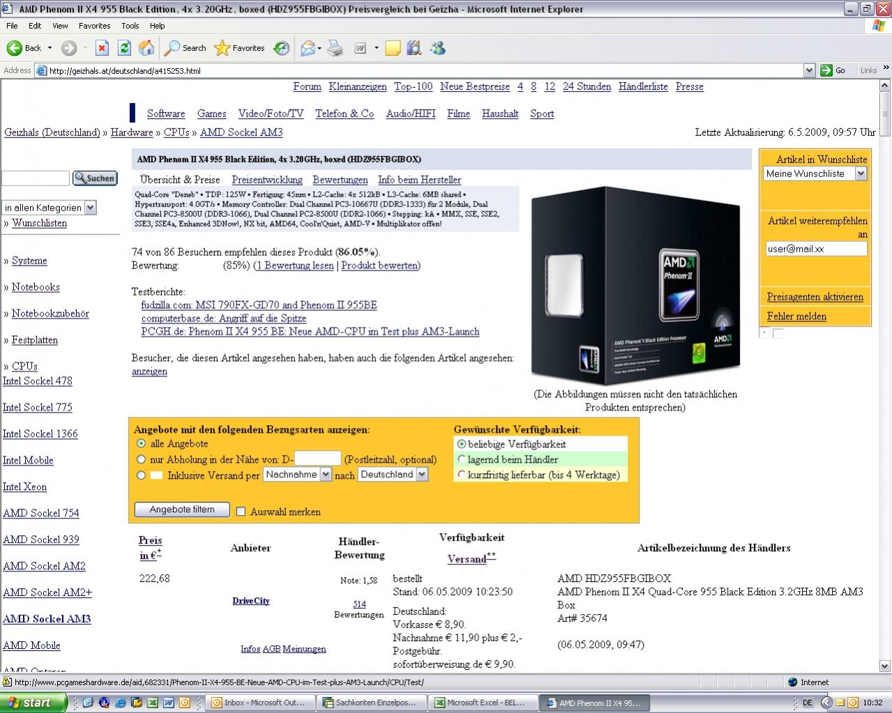892x713 pixels.
Task: Open the Search pane in IE toolbar
Action: click(186, 48)
